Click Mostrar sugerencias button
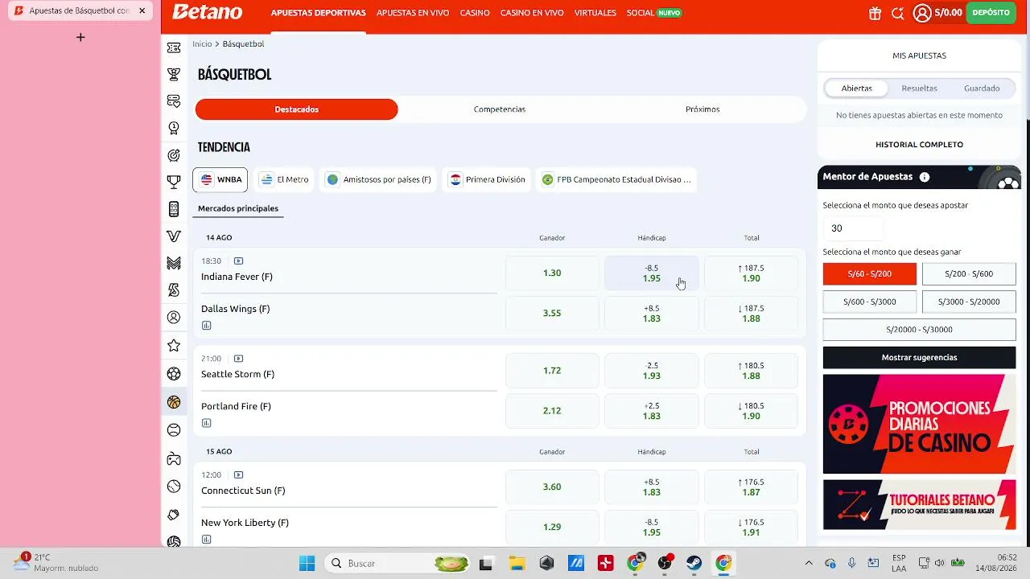1030x579 pixels. tap(919, 357)
